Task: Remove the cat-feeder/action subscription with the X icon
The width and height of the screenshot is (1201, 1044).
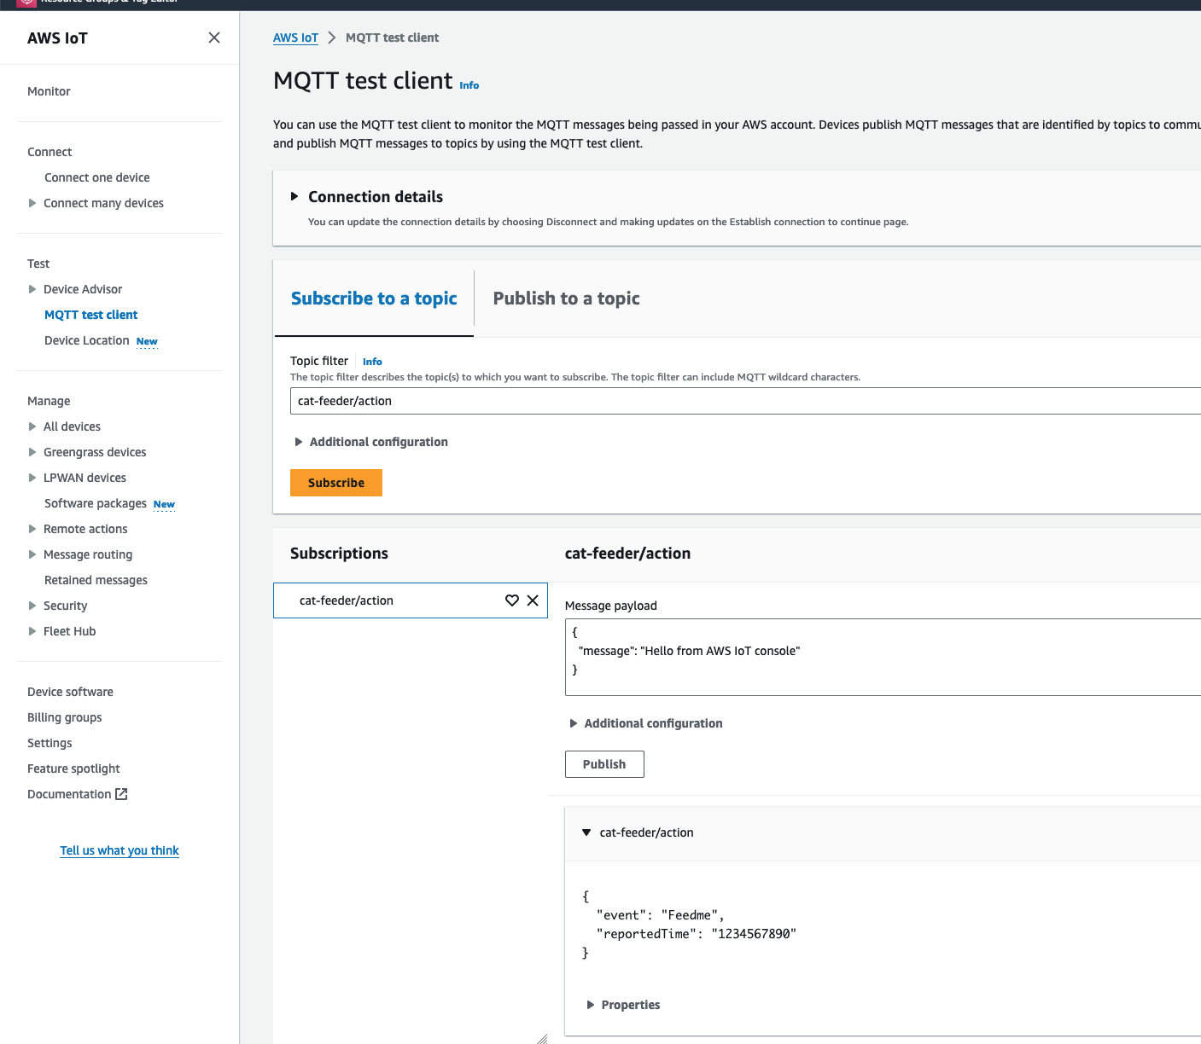Action: 533,600
